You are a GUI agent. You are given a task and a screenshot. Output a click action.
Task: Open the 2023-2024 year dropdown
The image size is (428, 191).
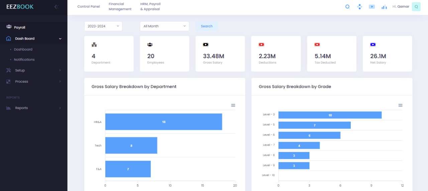(x=103, y=26)
